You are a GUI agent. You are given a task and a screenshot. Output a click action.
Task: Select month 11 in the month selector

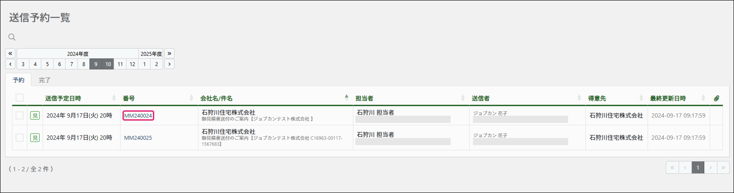pyautogui.click(x=120, y=64)
